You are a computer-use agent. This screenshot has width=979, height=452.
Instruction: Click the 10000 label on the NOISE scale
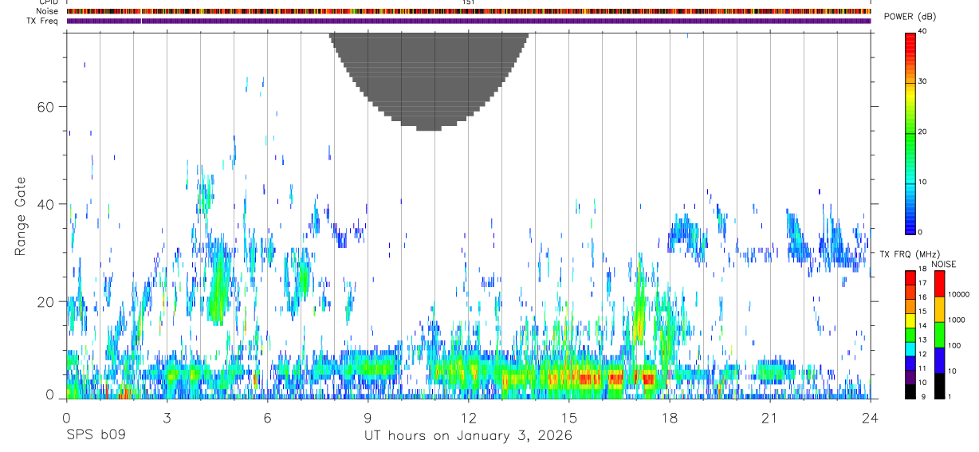[960, 294]
